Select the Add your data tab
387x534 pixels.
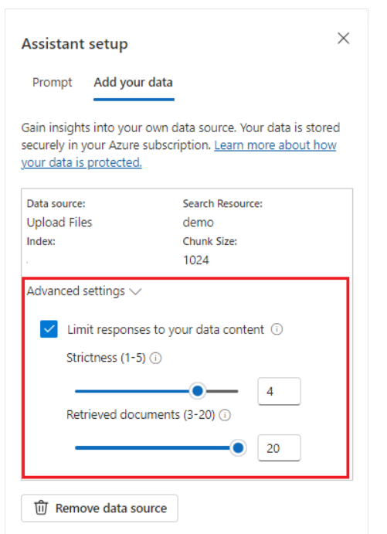click(134, 83)
